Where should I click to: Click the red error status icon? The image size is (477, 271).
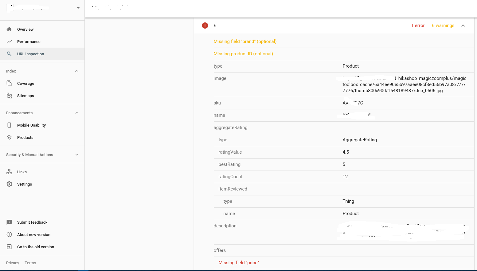(x=205, y=26)
